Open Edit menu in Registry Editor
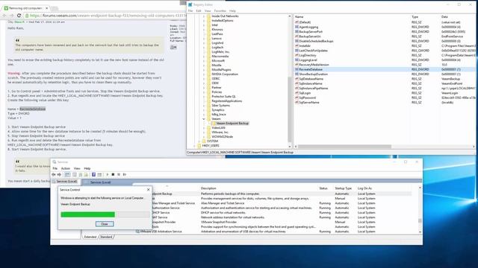This screenshot has width=478, height=268. (199, 11)
